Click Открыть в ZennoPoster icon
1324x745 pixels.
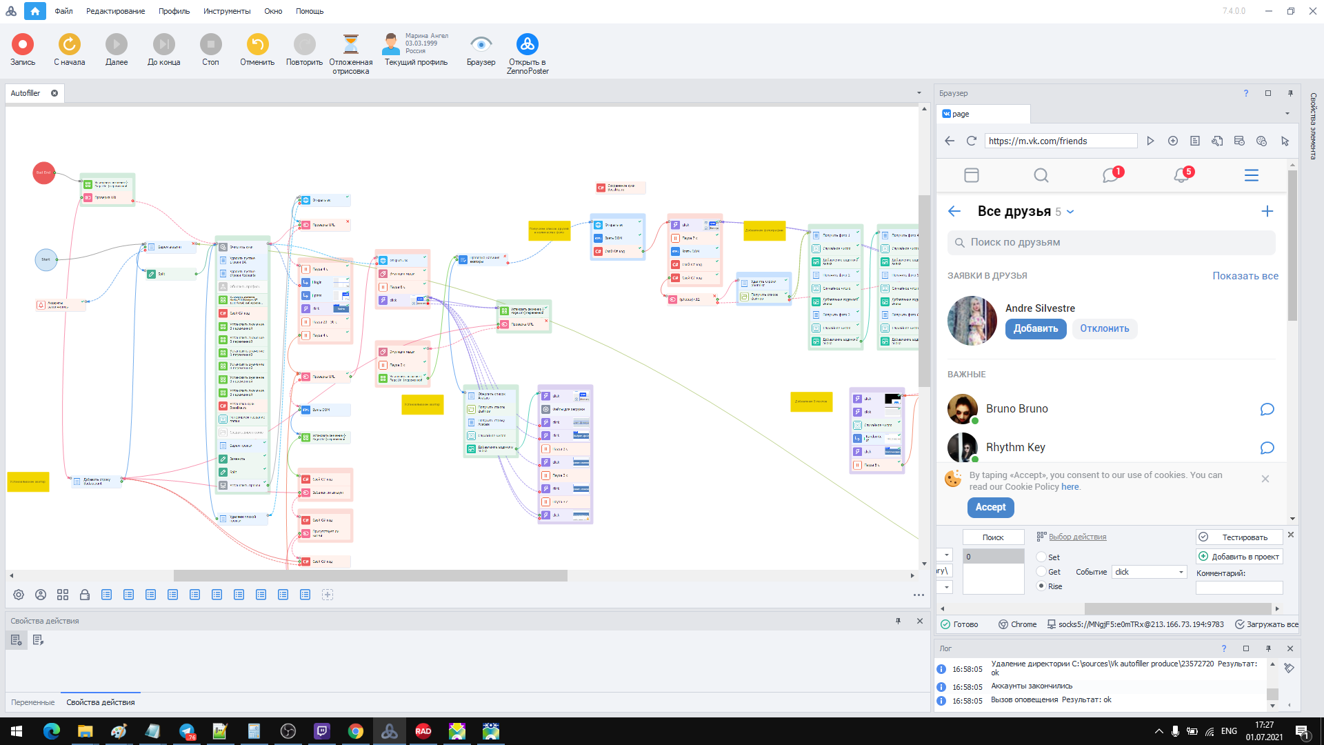[528, 44]
